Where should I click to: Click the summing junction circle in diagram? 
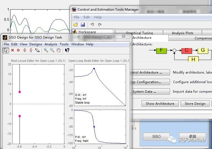[174, 50]
